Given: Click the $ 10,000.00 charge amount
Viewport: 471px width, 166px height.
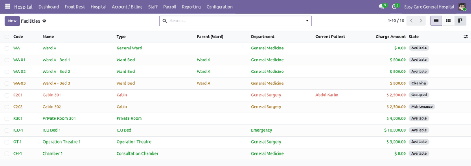Looking at the screenshot, I should [x=395, y=130].
